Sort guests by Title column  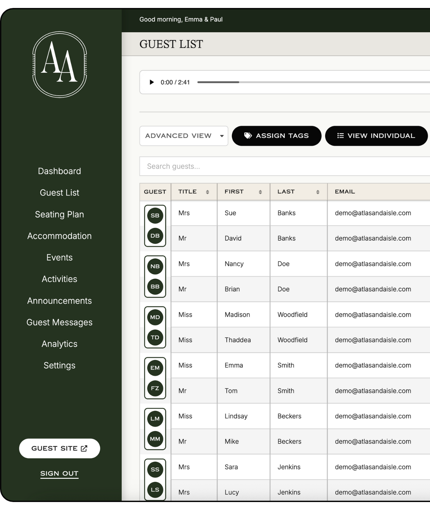(207, 192)
